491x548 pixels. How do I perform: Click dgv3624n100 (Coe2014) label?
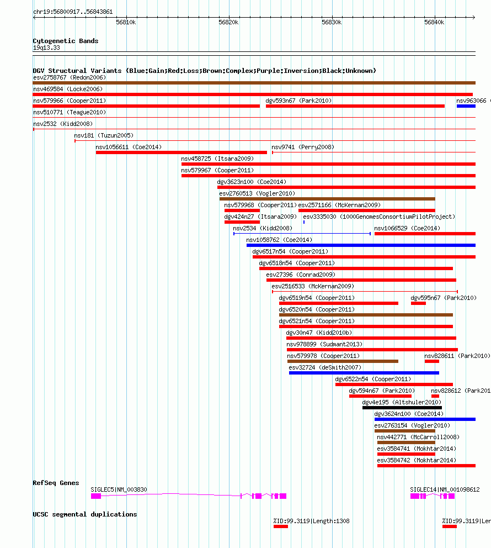click(409, 414)
